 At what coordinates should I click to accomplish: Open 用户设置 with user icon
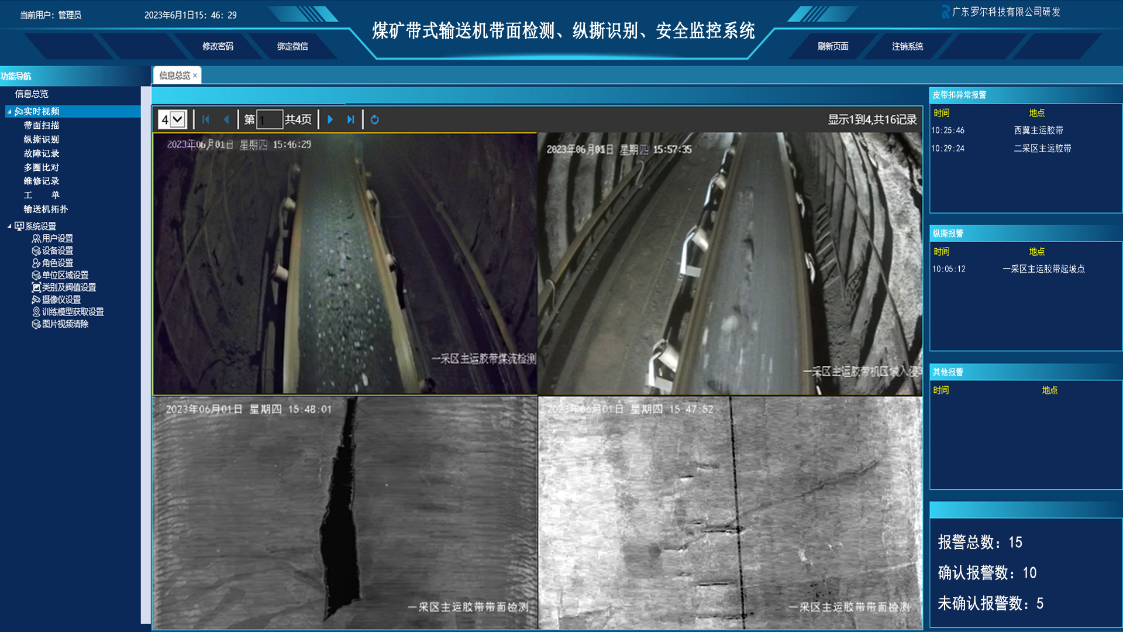pos(57,238)
